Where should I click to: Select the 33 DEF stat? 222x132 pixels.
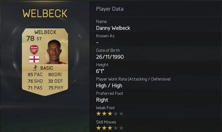pos(55,81)
